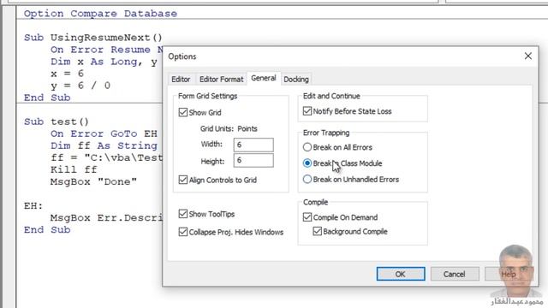Click the 'On Error GoTo EH' line
548x308 pixels.
(104, 133)
